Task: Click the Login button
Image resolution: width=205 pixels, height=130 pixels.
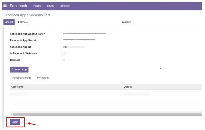Action: click(15, 122)
